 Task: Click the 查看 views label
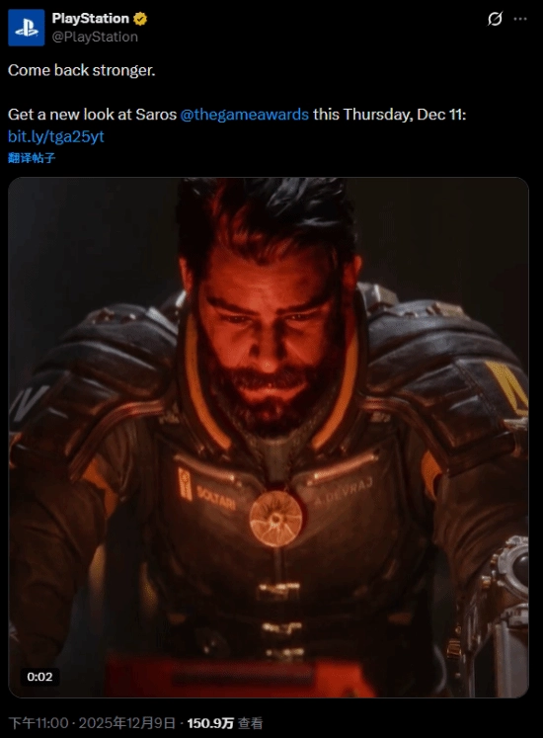tap(250, 723)
